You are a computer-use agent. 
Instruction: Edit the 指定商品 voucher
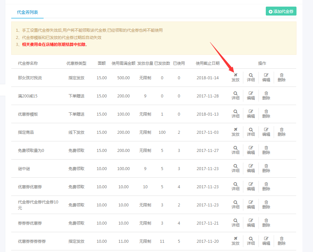(x=266, y=132)
